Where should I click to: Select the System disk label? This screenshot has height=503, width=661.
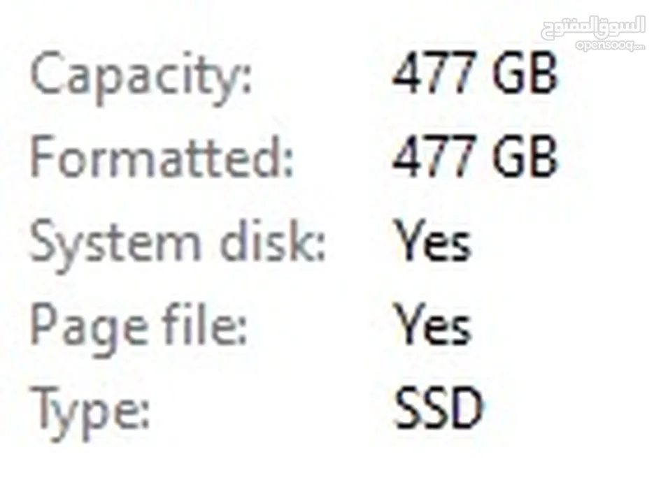178,245
